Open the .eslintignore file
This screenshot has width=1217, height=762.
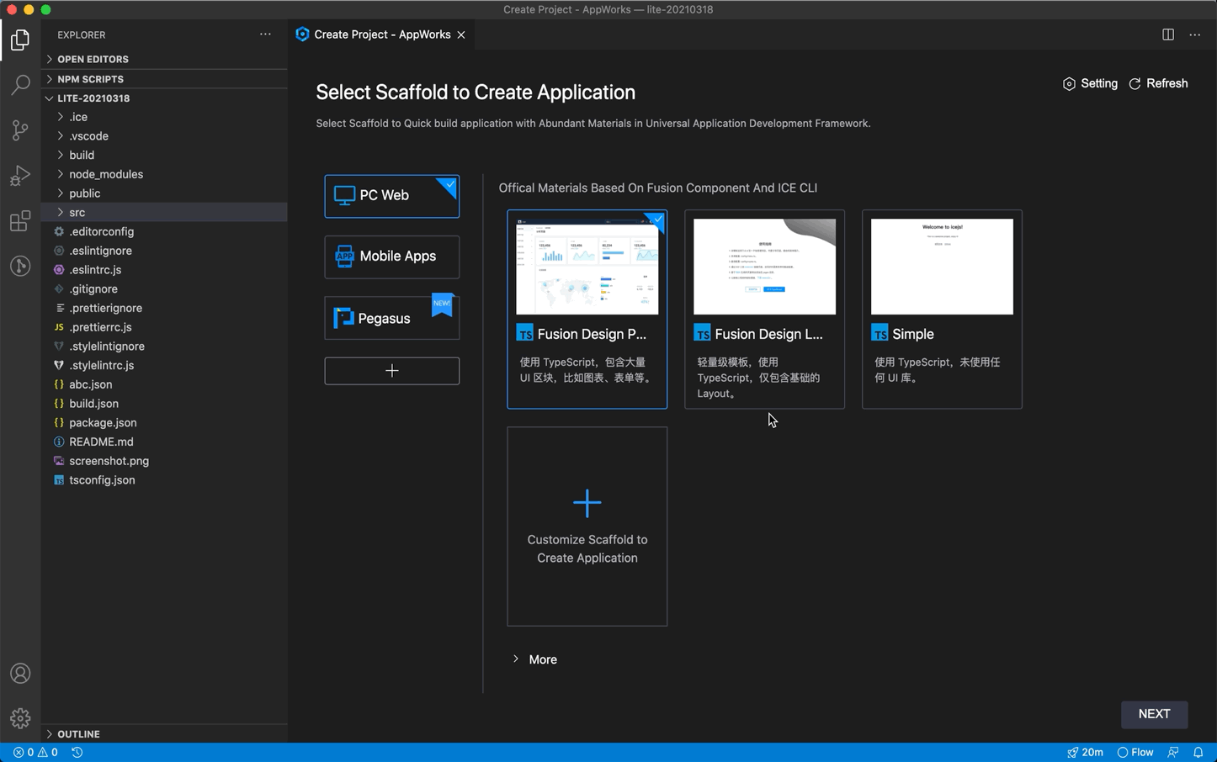[x=164, y=251]
